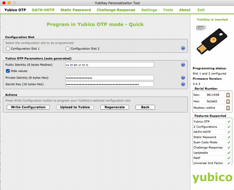The width and height of the screenshot is (234, 190).
Task: Click the modhex value eldlhd
Action: (211, 108)
